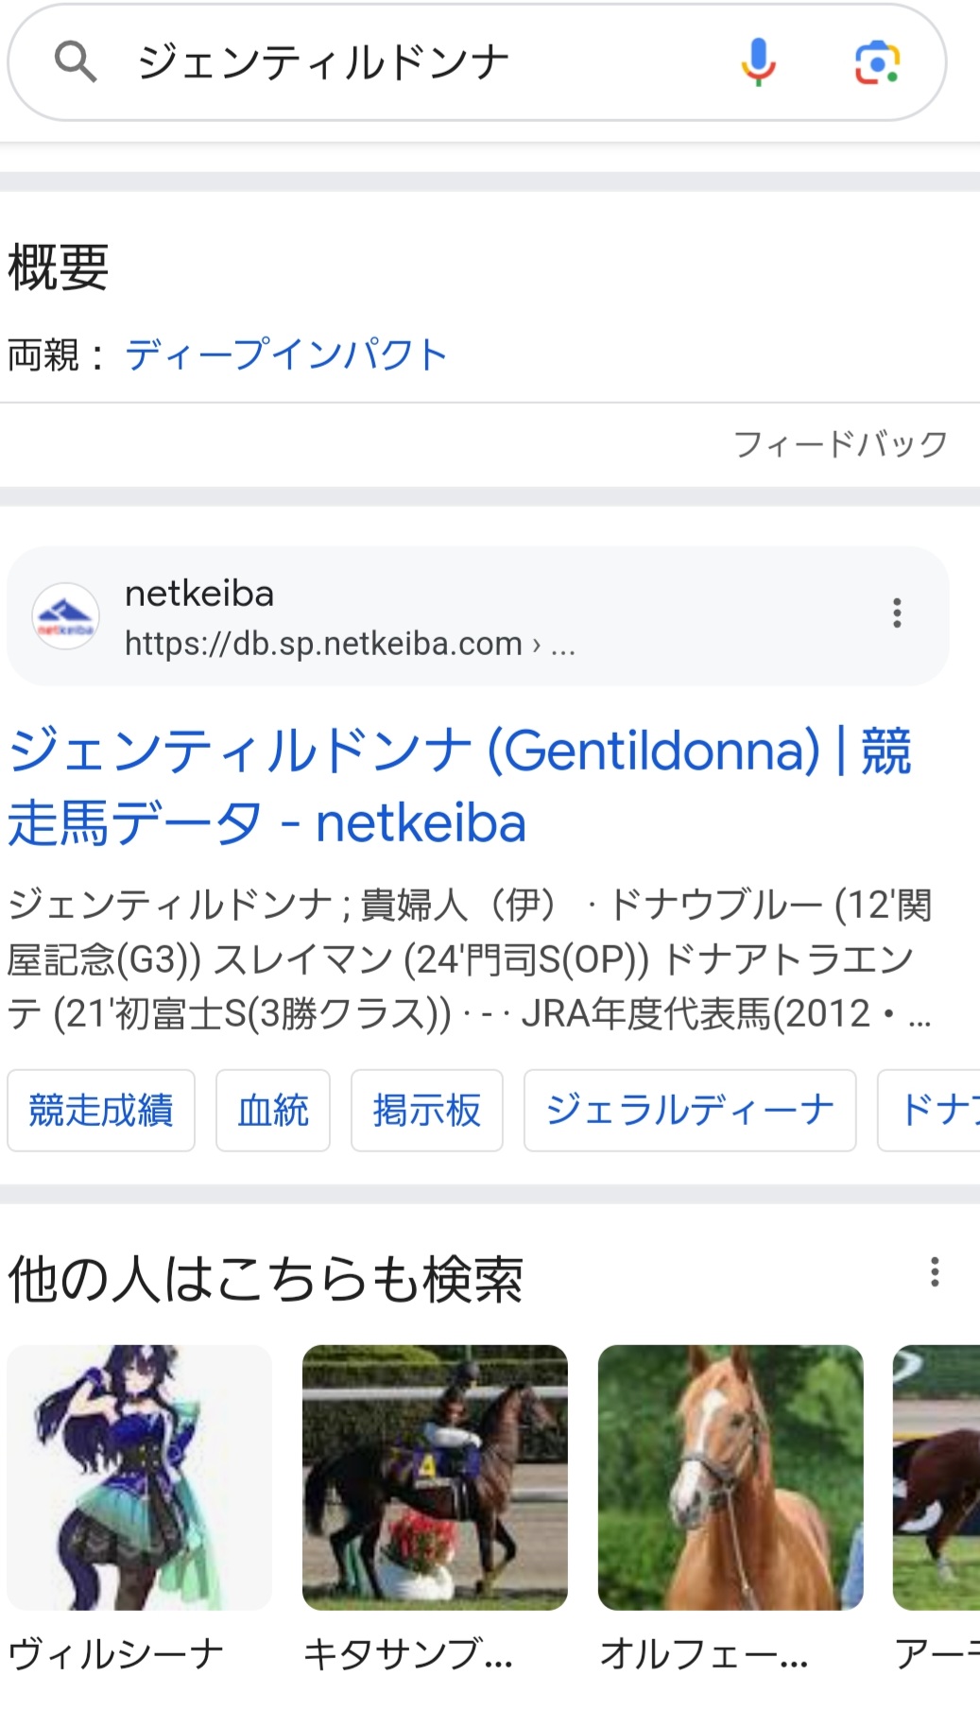
Task: Open the キタサンブ… racehorse thumbnail
Action: click(x=435, y=1477)
